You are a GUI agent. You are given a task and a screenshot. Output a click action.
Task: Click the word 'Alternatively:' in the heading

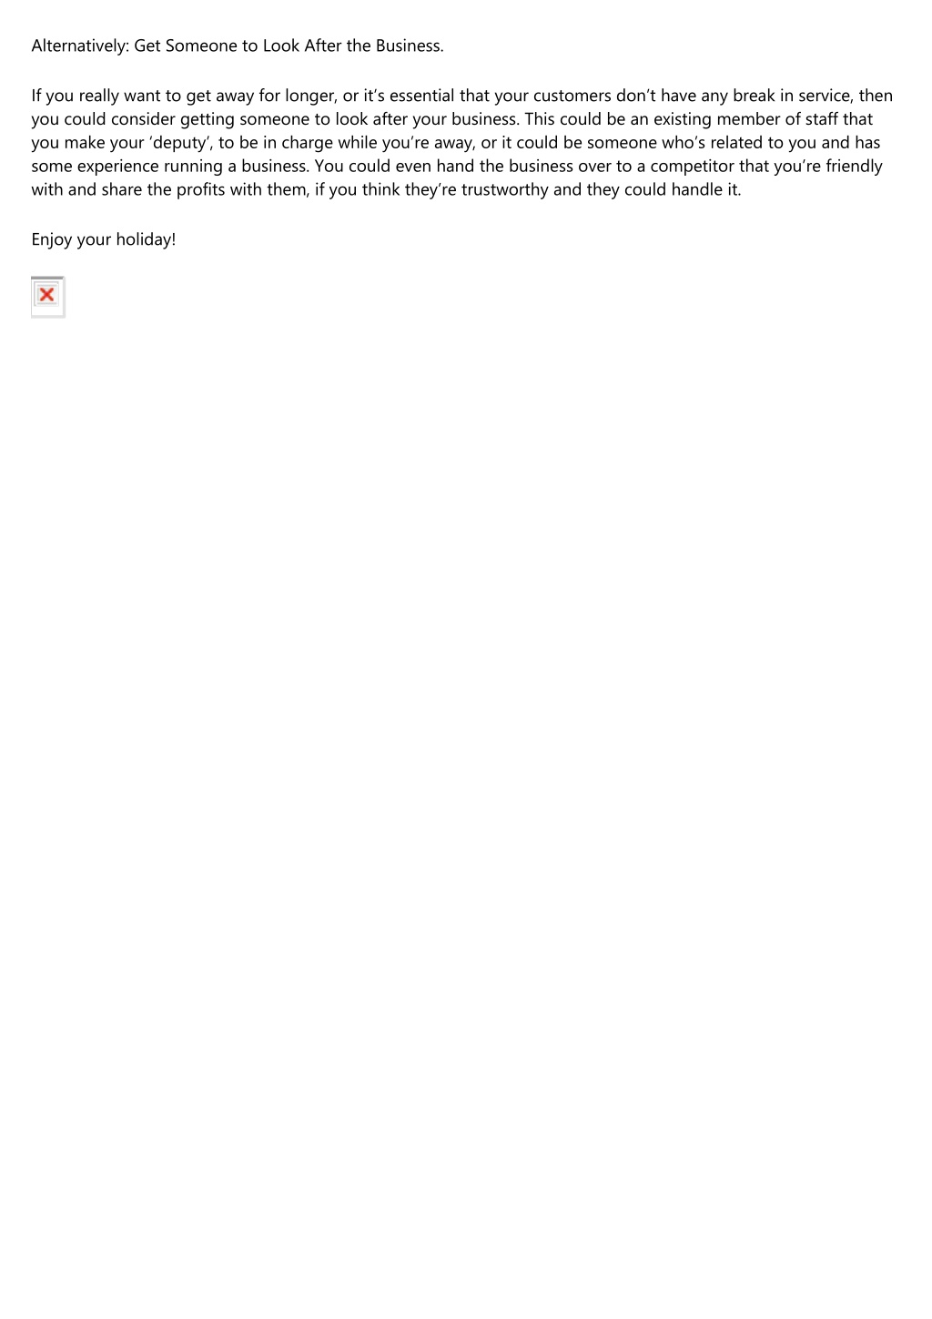[80, 46]
